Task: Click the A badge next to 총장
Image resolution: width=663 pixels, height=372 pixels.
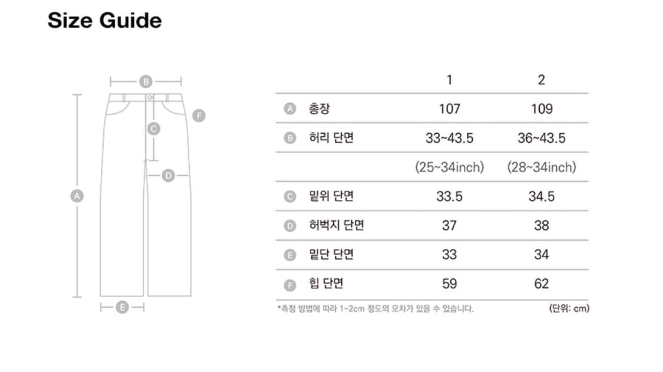Action: coord(289,108)
